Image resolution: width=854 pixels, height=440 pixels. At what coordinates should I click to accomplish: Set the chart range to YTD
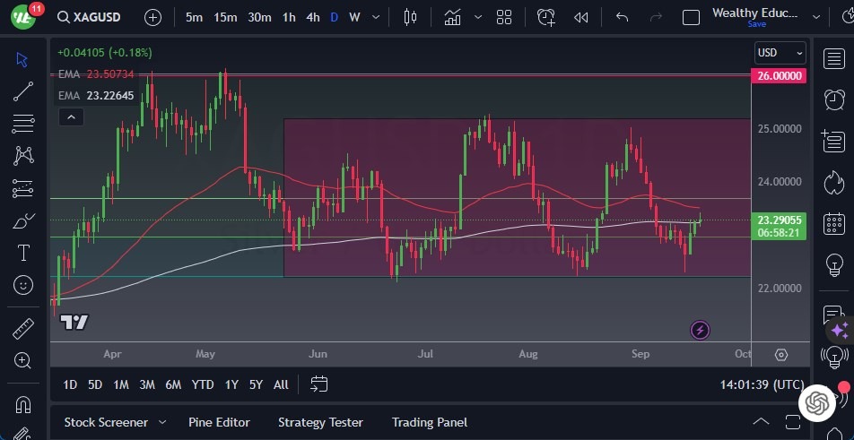click(203, 384)
